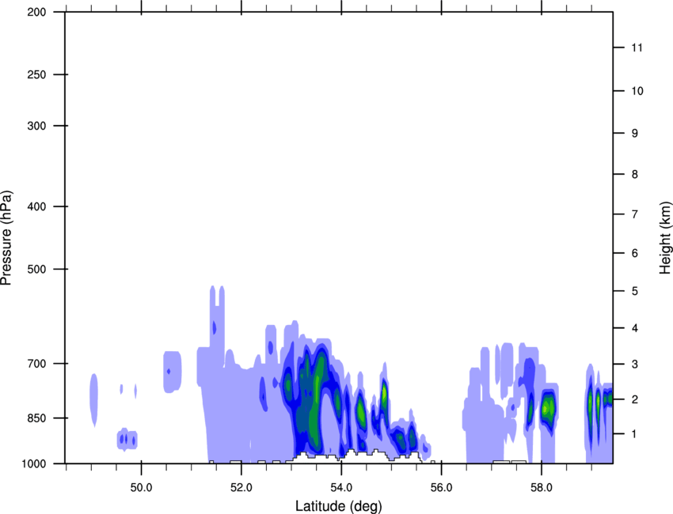Image resolution: width=673 pixels, height=514 pixels.
Task: Click the 56.0 latitude tick label
Action: pyautogui.click(x=441, y=488)
